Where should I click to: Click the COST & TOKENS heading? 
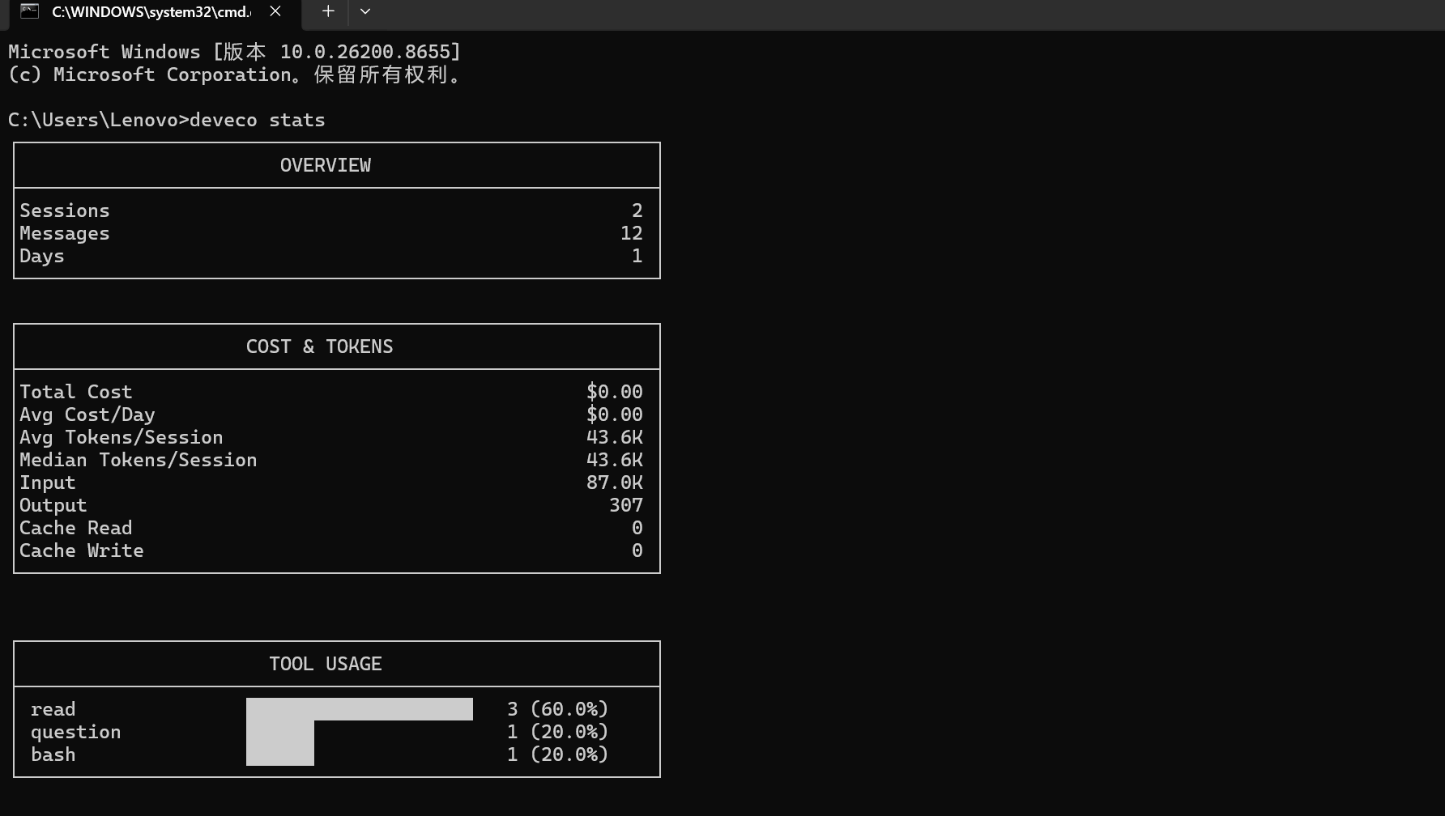coord(319,346)
